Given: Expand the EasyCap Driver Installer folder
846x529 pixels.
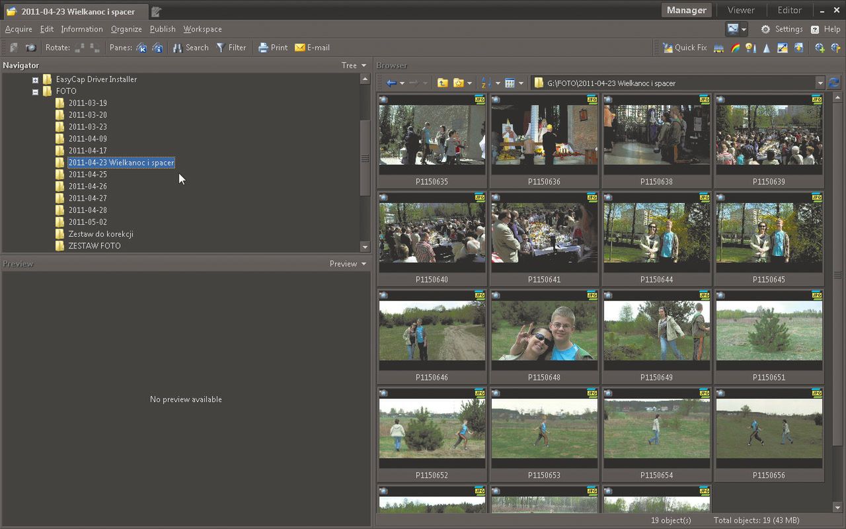Looking at the screenshot, I should point(36,80).
